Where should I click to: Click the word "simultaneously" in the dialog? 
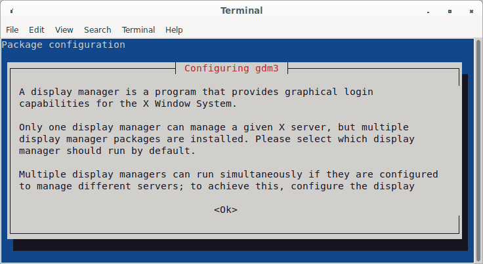point(261,174)
